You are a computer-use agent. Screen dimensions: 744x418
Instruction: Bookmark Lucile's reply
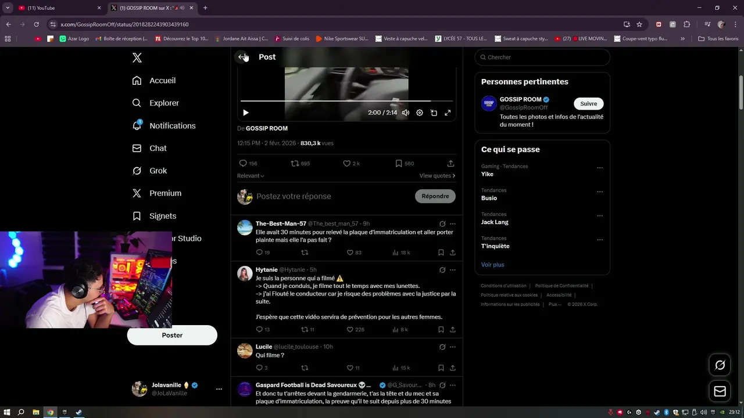(441, 368)
